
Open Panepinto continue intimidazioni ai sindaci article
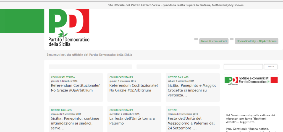tap(75, 123)
